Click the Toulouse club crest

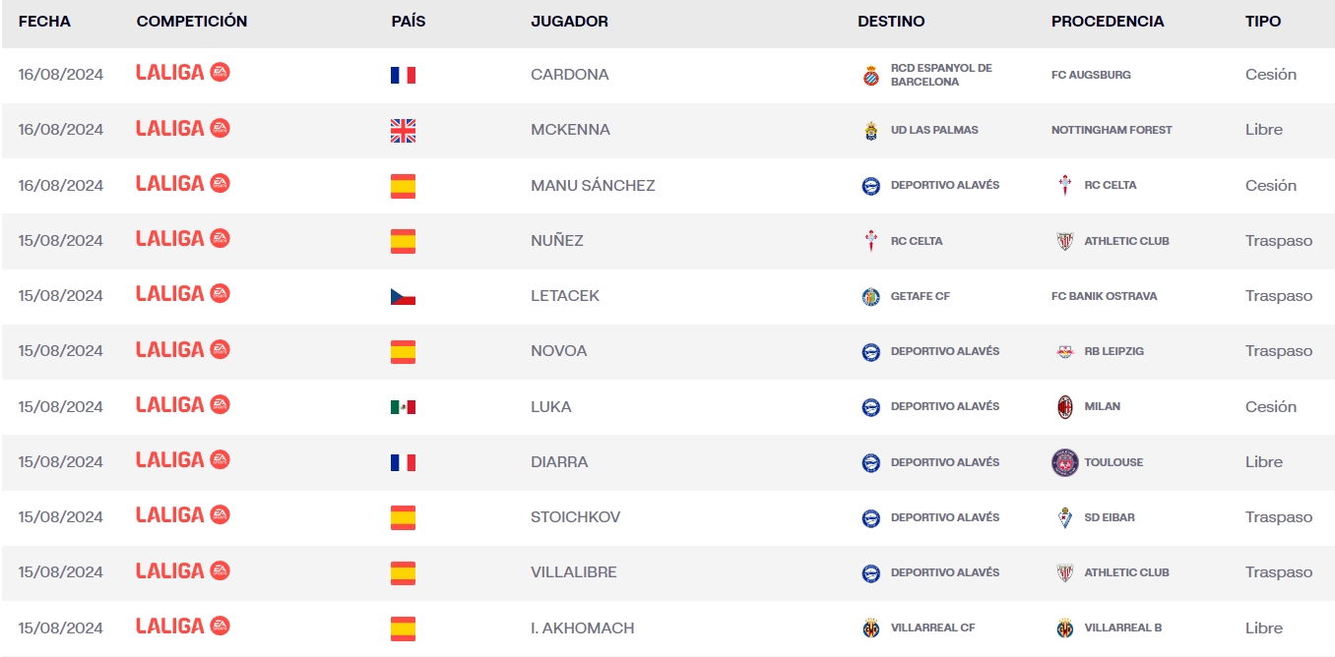(1064, 462)
